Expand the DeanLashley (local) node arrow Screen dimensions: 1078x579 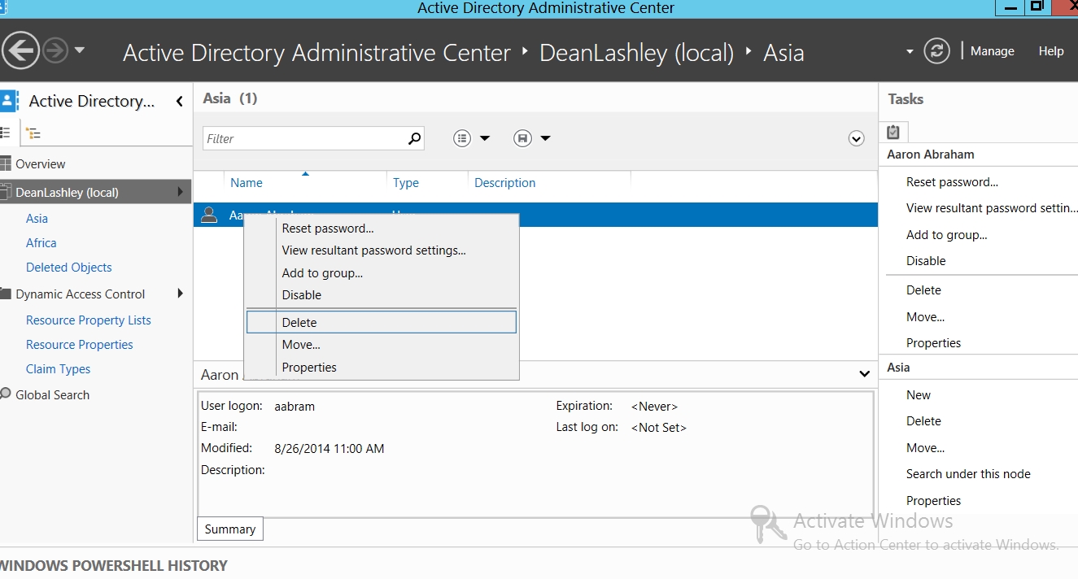(x=180, y=193)
